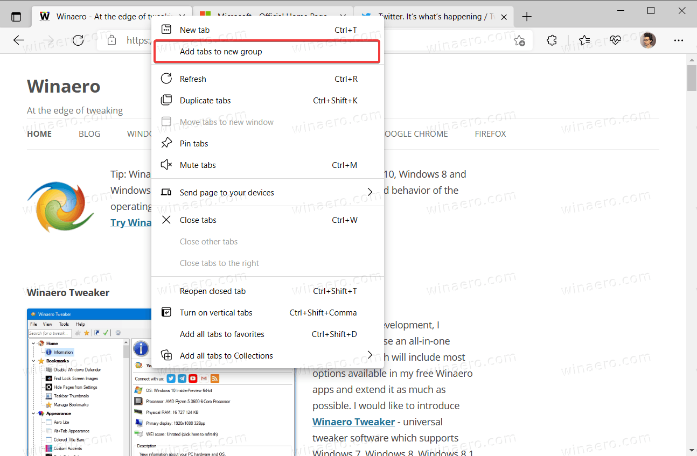The width and height of the screenshot is (697, 456).
Task: Open Settings and more ellipsis menu
Action: (x=679, y=40)
